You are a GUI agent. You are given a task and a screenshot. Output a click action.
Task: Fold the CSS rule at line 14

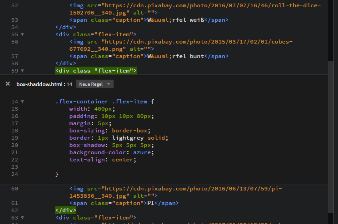23,102
